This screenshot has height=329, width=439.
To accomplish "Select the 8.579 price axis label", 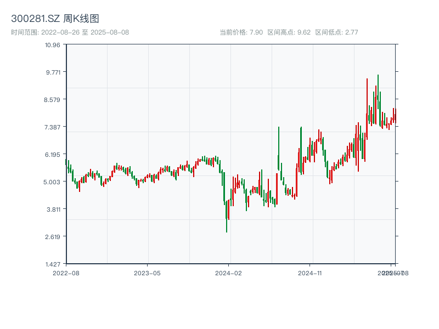I will click(53, 100).
